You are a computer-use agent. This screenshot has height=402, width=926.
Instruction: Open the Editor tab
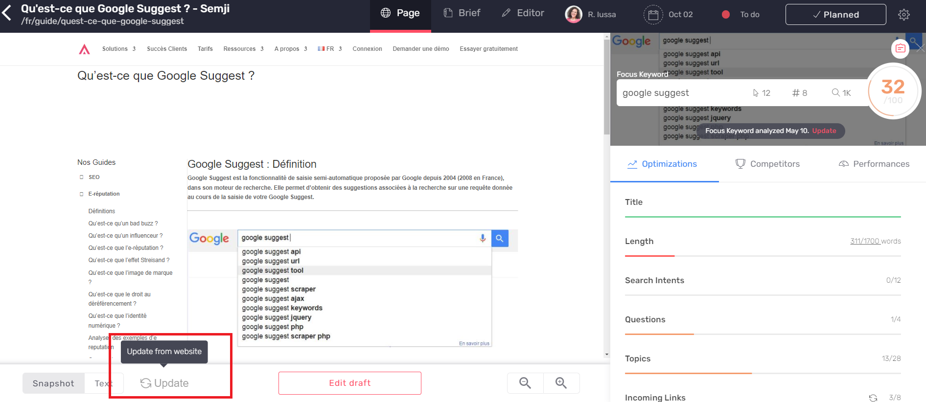click(523, 13)
